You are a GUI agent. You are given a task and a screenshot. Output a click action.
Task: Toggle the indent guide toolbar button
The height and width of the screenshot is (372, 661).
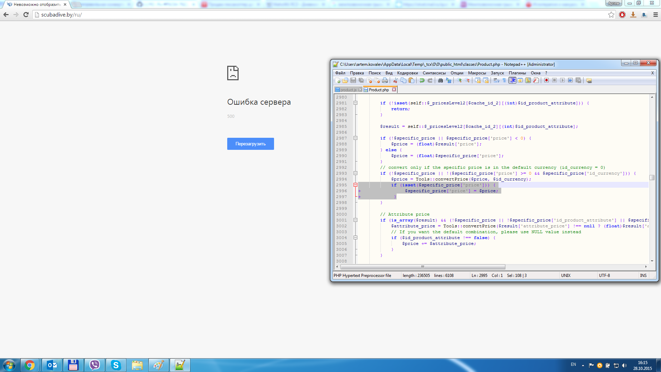pos(512,80)
